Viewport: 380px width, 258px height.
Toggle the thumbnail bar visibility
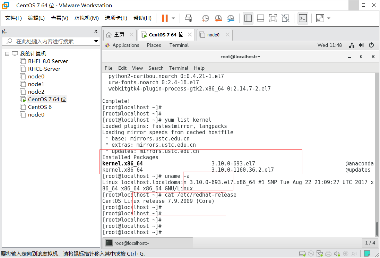[260, 18]
